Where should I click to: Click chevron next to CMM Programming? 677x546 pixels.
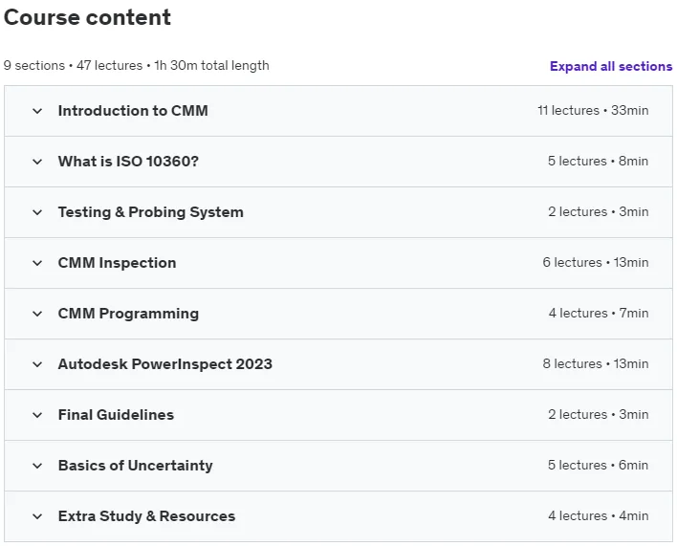[37, 314]
